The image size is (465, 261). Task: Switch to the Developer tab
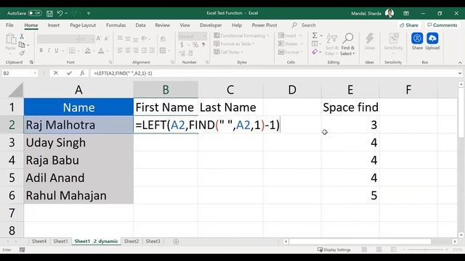point(211,25)
